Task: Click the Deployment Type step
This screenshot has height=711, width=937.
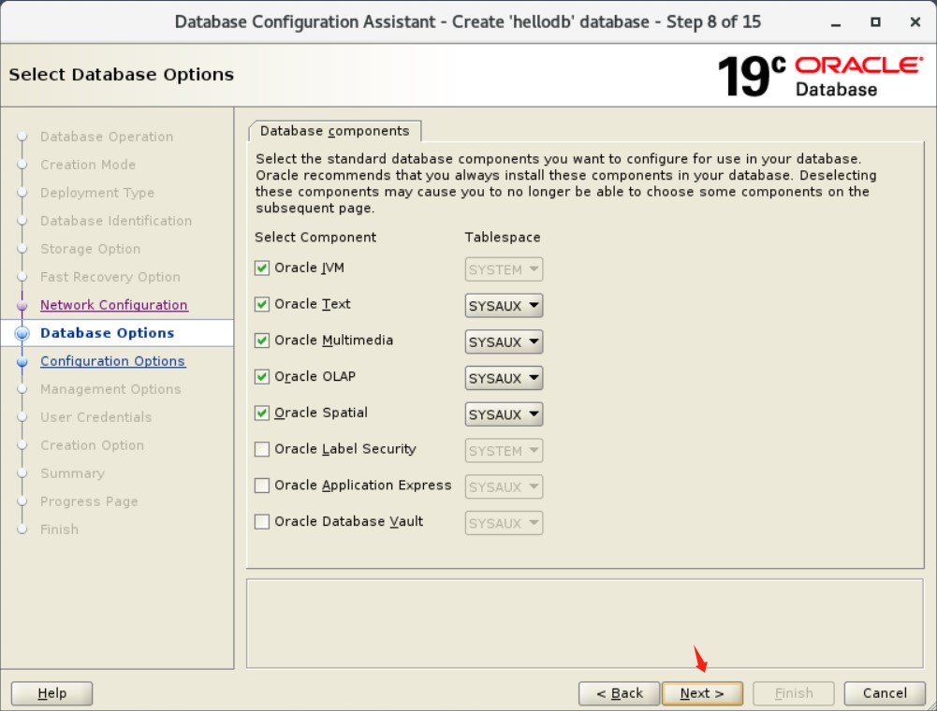Action: click(96, 193)
